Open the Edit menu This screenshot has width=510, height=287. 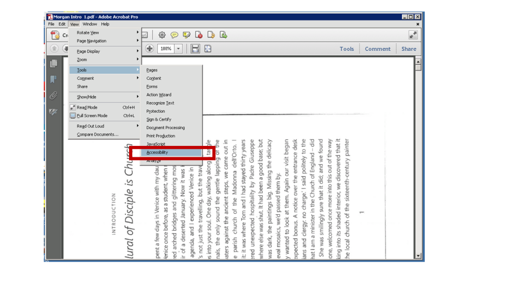click(x=62, y=24)
